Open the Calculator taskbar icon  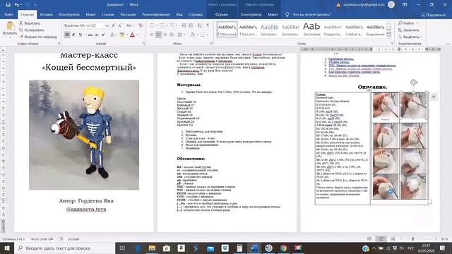click(x=239, y=248)
